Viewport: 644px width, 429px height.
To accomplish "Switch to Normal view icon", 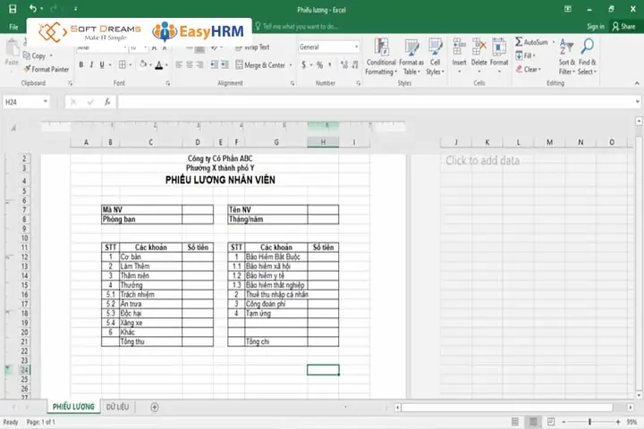I will pyautogui.click(x=515, y=422).
